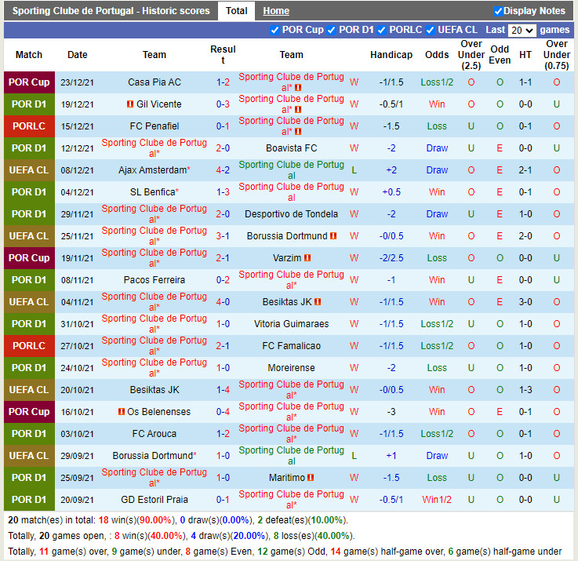Click the red card icon by Os Belenenses
Image resolution: width=578 pixels, height=561 pixels.
pyautogui.click(x=122, y=412)
